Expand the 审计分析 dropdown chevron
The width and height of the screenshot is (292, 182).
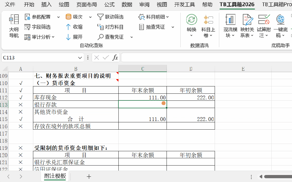tap(53, 37)
